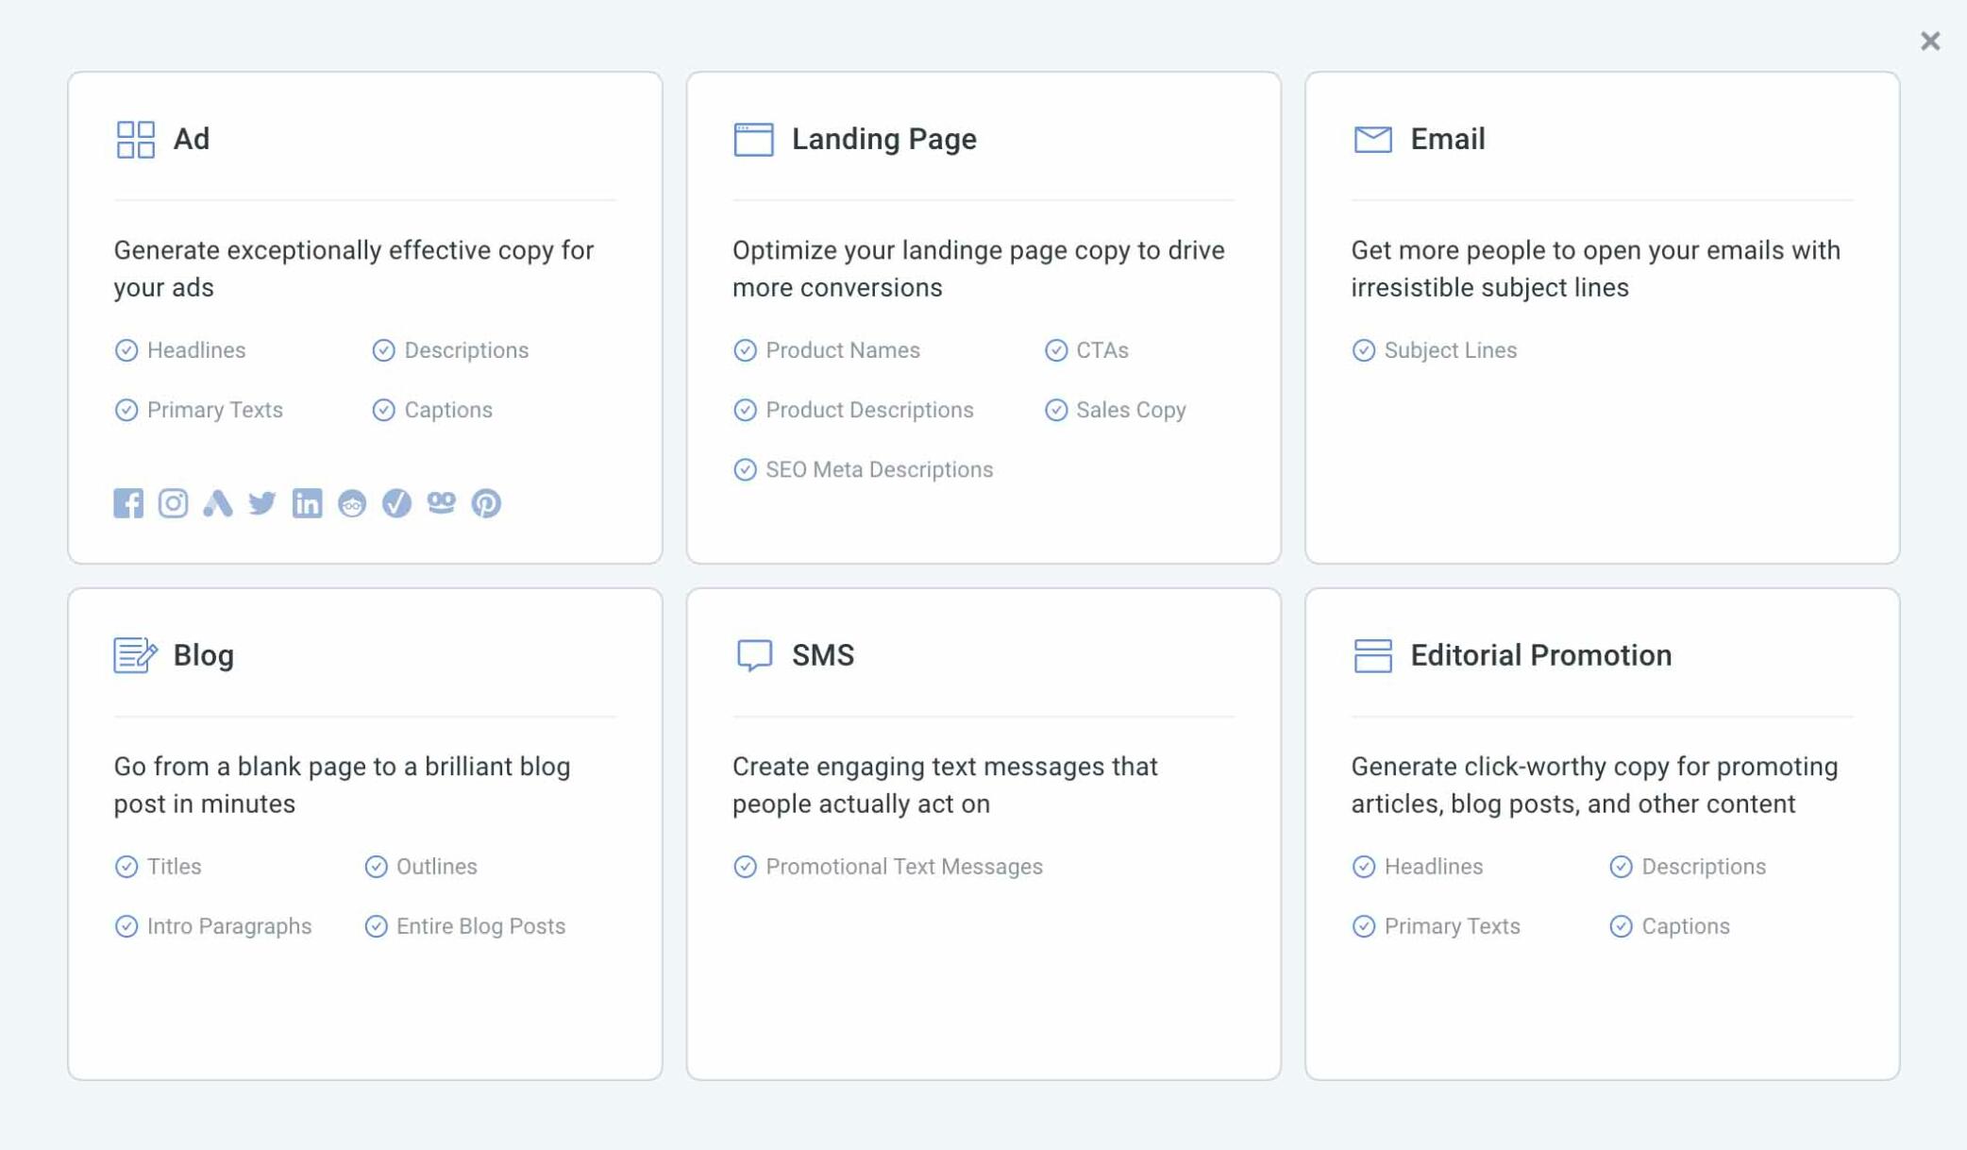Select the Landing Page card title

pyautogui.click(x=884, y=139)
